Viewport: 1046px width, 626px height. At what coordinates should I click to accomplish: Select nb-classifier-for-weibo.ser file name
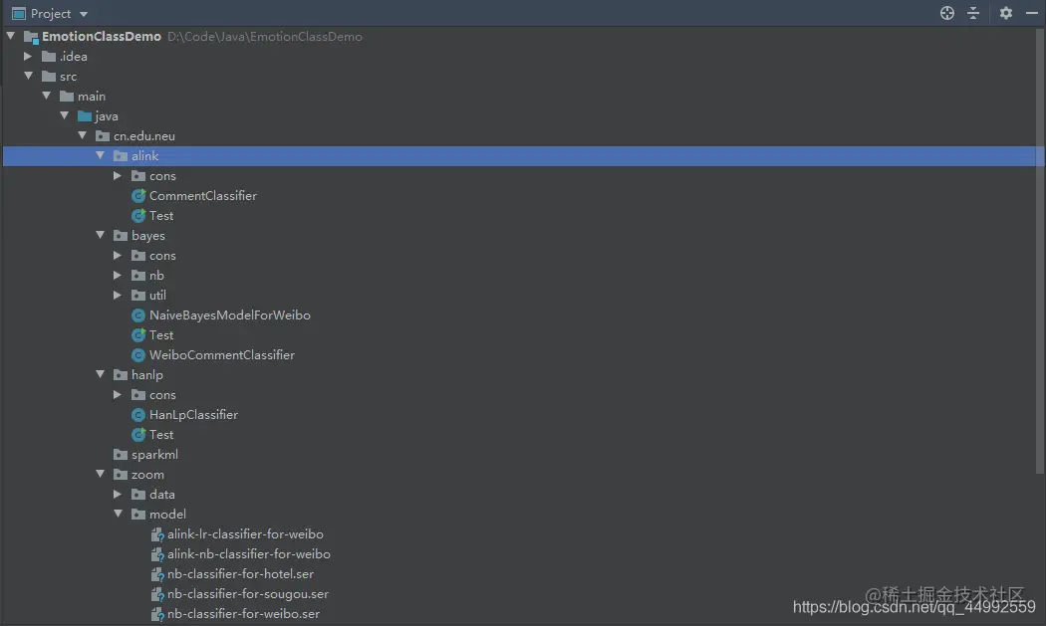point(243,614)
